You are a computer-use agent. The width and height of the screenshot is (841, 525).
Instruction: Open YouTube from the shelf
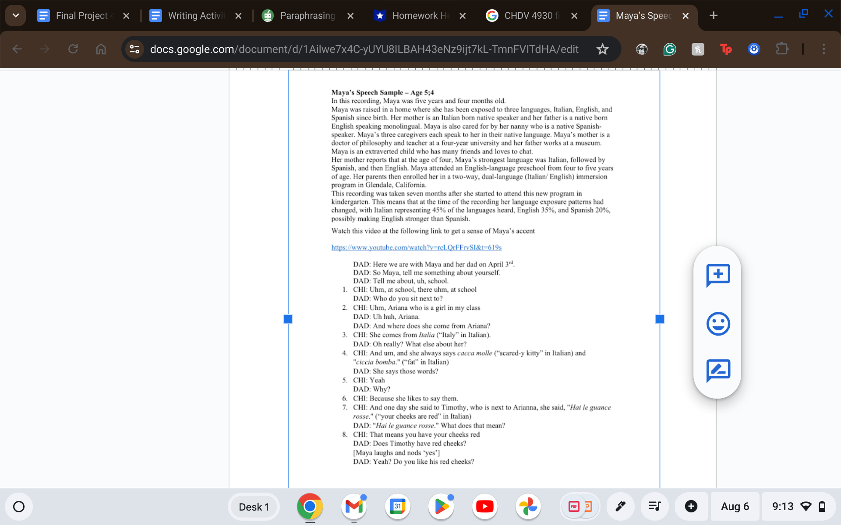tap(484, 507)
